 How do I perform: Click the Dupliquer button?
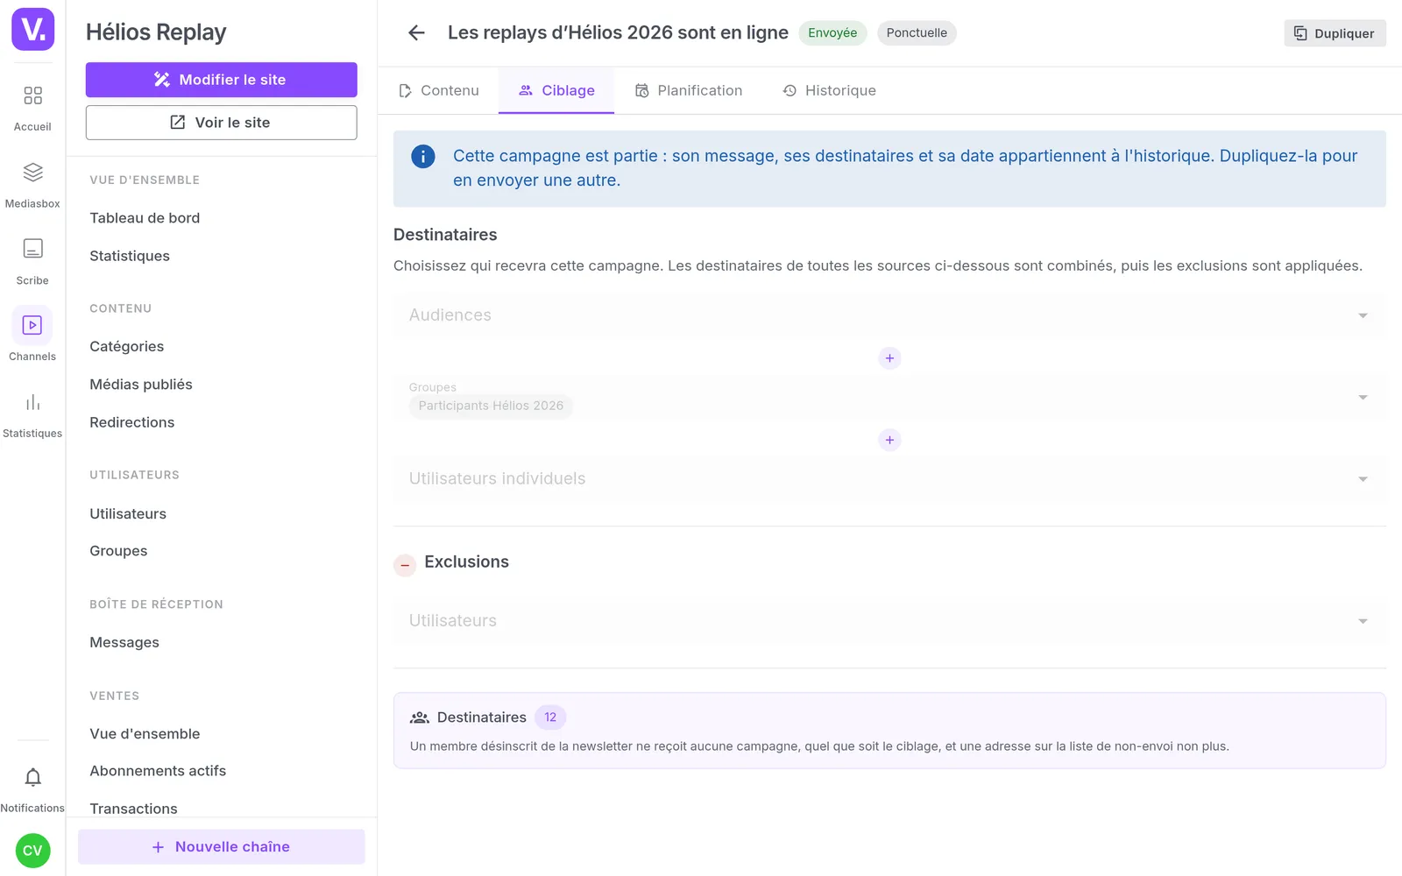[x=1335, y=33]
